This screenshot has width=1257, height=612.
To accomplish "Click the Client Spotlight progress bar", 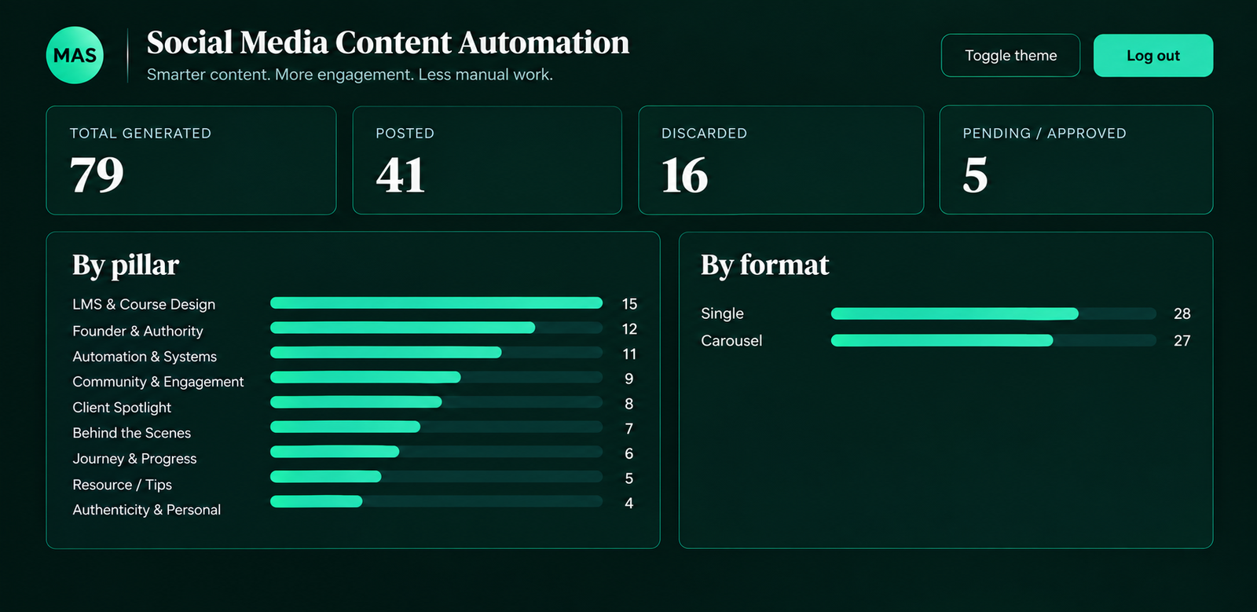I will click(x=436, y=402).
